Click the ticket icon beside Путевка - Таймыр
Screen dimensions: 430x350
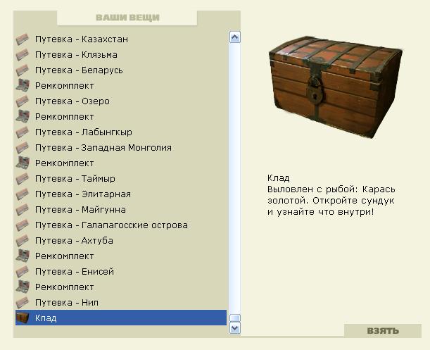click(23, 179)
